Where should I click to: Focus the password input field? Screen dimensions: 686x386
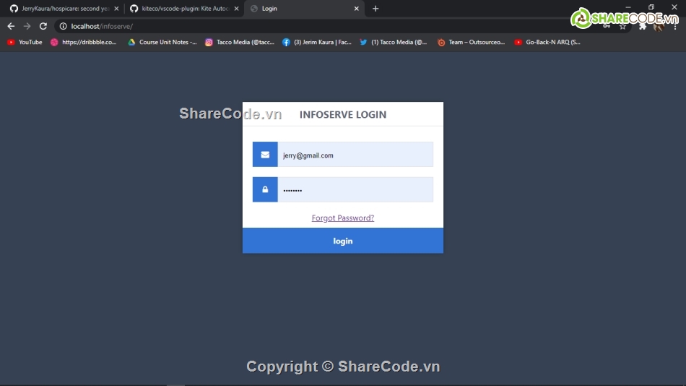(x=355, y=189)
